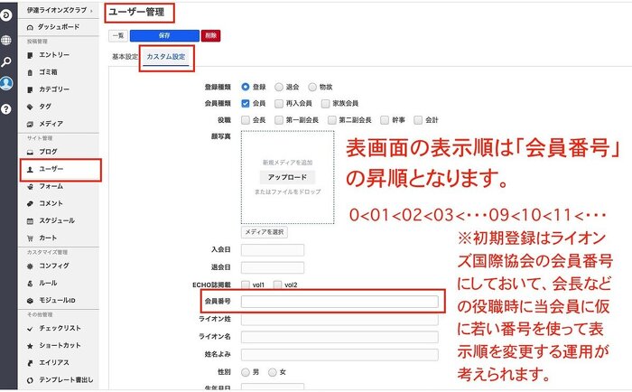Image resolution: width=632 pixels, height=392 pixels.
Task: Expand 伊達ライオンズクラブ site selector
Action: (x=59, y=8)
